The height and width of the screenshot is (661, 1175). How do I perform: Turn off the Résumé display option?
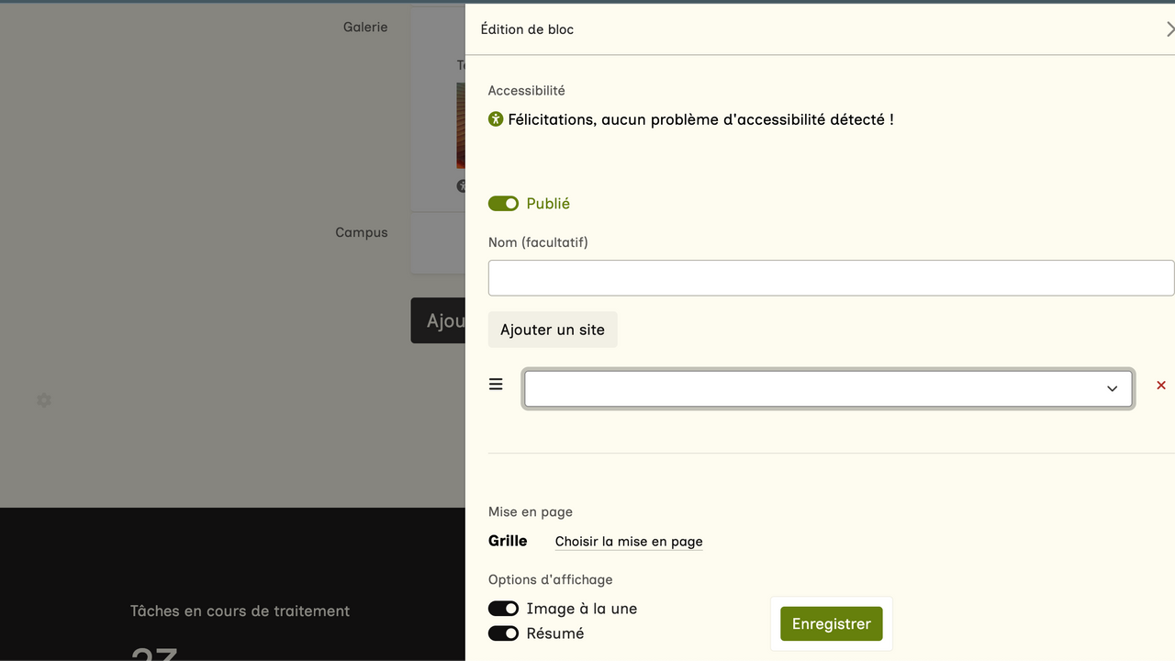[503, 633]
